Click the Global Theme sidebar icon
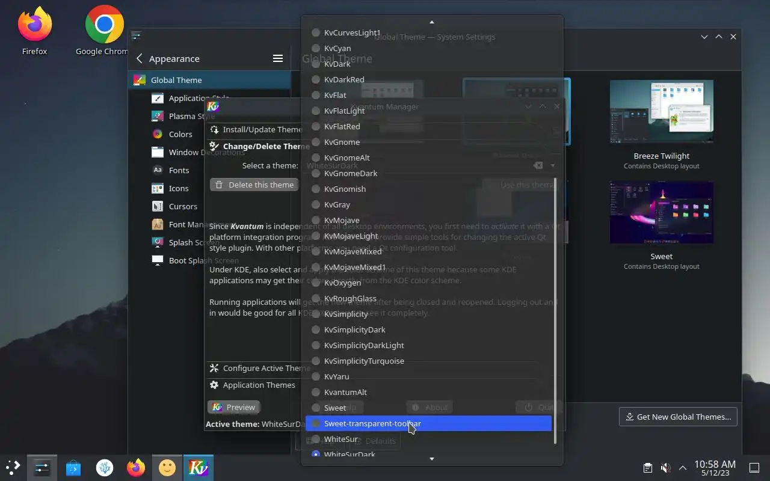Screen dimensions: 770x481 coord(140,80)
